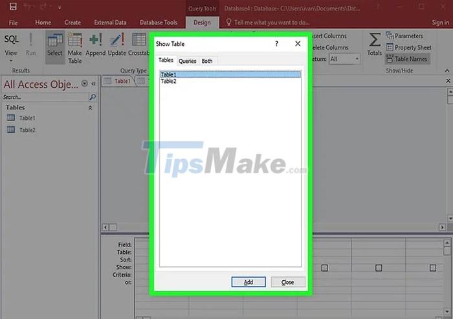Click the Insert Columns command
Image resolution: width=453 pixels, height=319 pixels.
[329, 36]
